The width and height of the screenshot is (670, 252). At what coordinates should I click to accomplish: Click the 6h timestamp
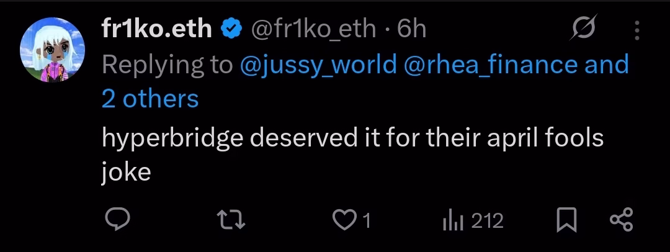(412, 29)
